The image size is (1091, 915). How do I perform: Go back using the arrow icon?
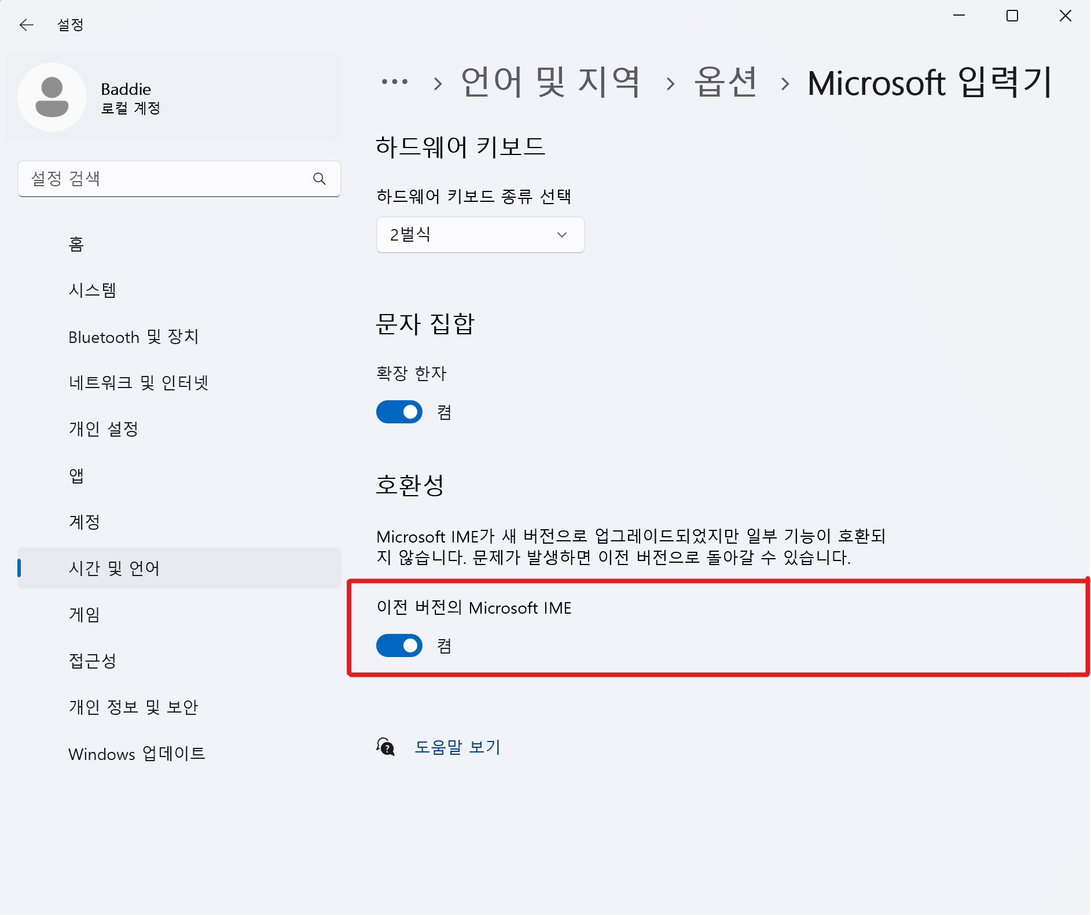pyautogui.click(x=27, y=25)
